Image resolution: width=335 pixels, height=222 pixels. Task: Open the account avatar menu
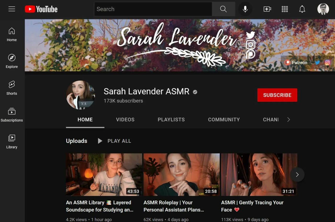click(323, 9)
